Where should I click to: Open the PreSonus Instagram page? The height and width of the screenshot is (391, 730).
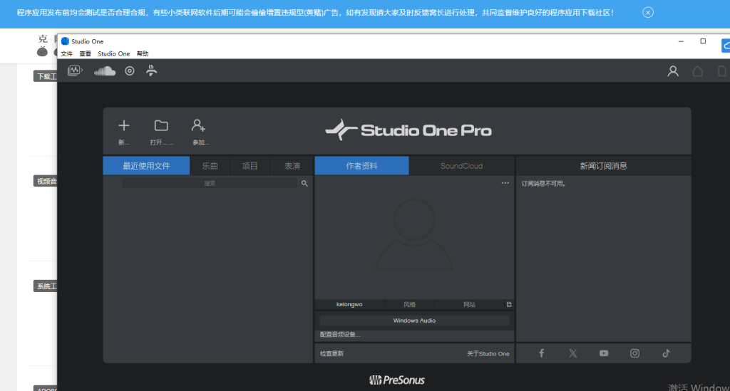(634, 353)
